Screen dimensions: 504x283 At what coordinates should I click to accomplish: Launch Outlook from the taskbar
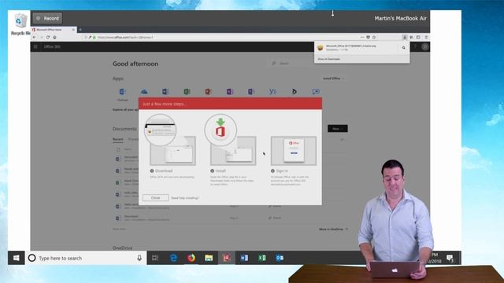(280, 258)
